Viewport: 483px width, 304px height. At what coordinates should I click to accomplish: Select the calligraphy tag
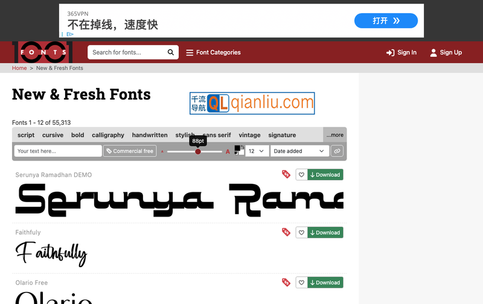pyautogui.click(x=108, y=135)
